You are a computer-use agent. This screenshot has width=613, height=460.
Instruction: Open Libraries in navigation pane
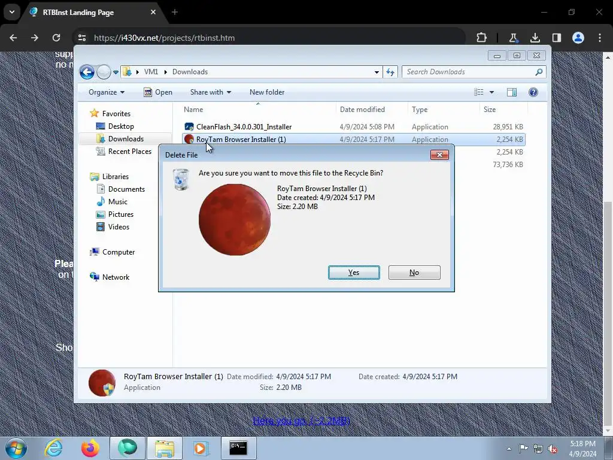pyautogui.click(x=116, y=177)
